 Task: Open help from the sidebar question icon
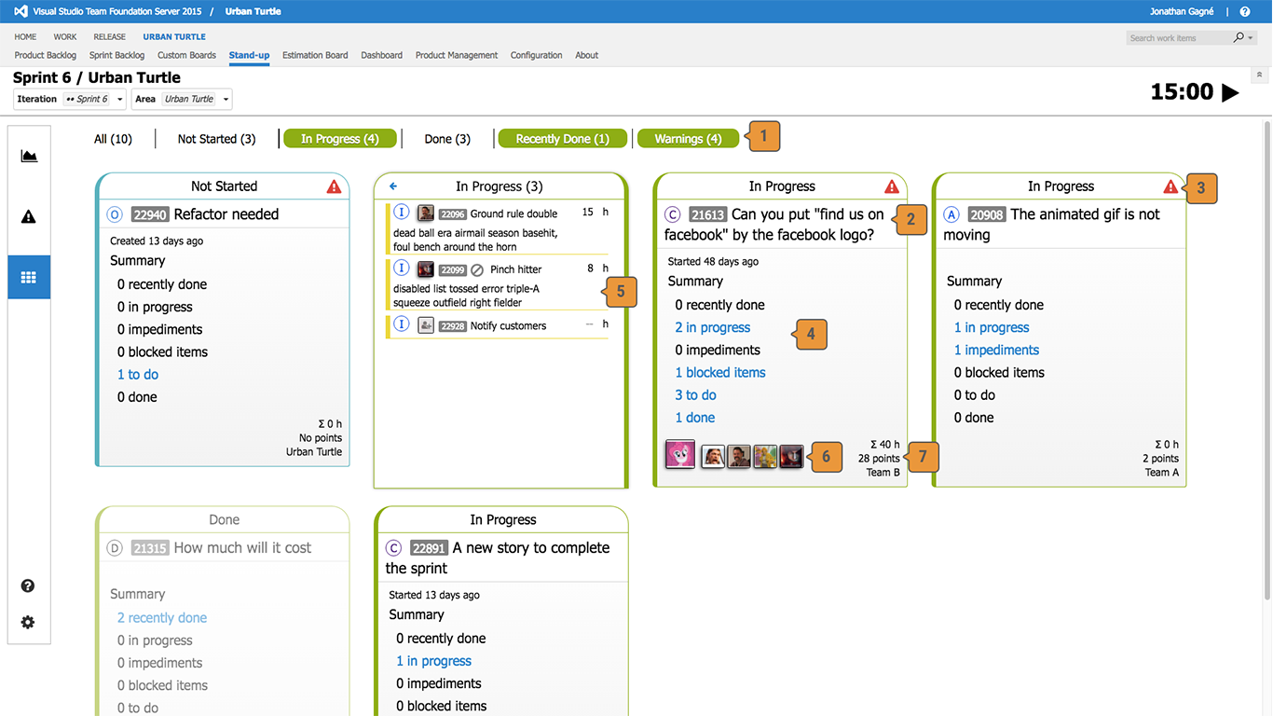[28, 585]
